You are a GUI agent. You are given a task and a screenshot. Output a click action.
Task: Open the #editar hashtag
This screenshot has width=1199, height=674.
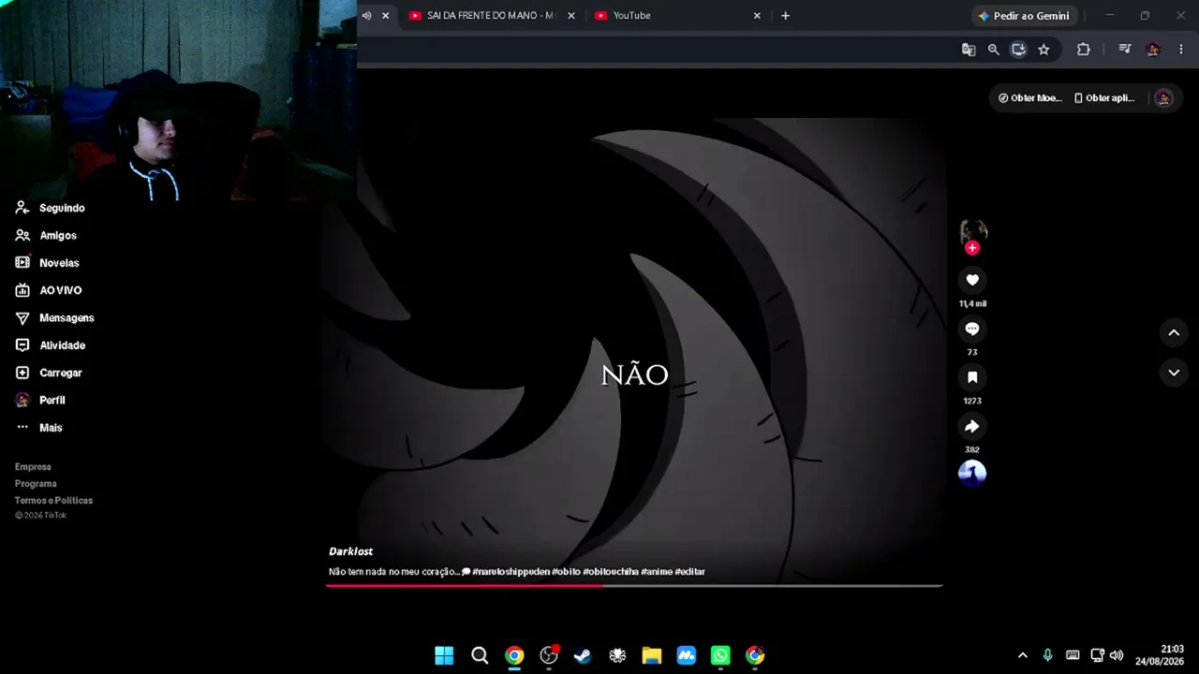tap(690, 572)
